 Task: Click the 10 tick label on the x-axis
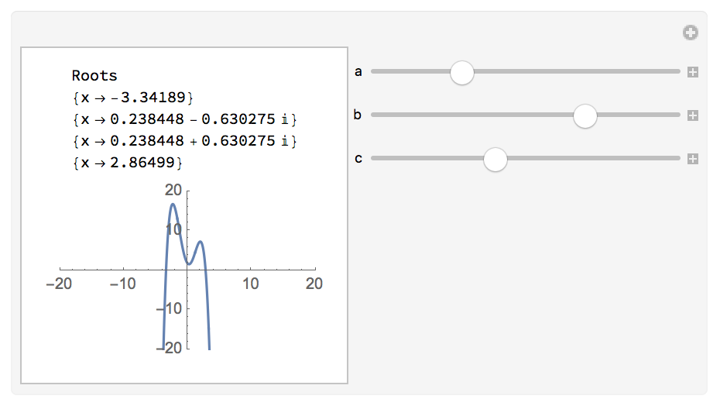tap(251, 284)
